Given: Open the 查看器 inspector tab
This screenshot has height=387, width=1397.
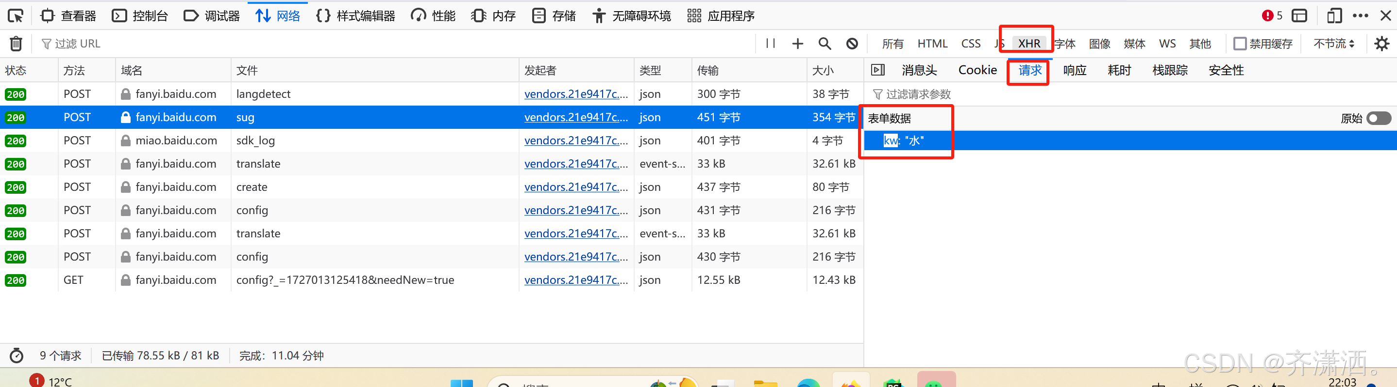Looking at the screenshot, I should coord(69,15).
